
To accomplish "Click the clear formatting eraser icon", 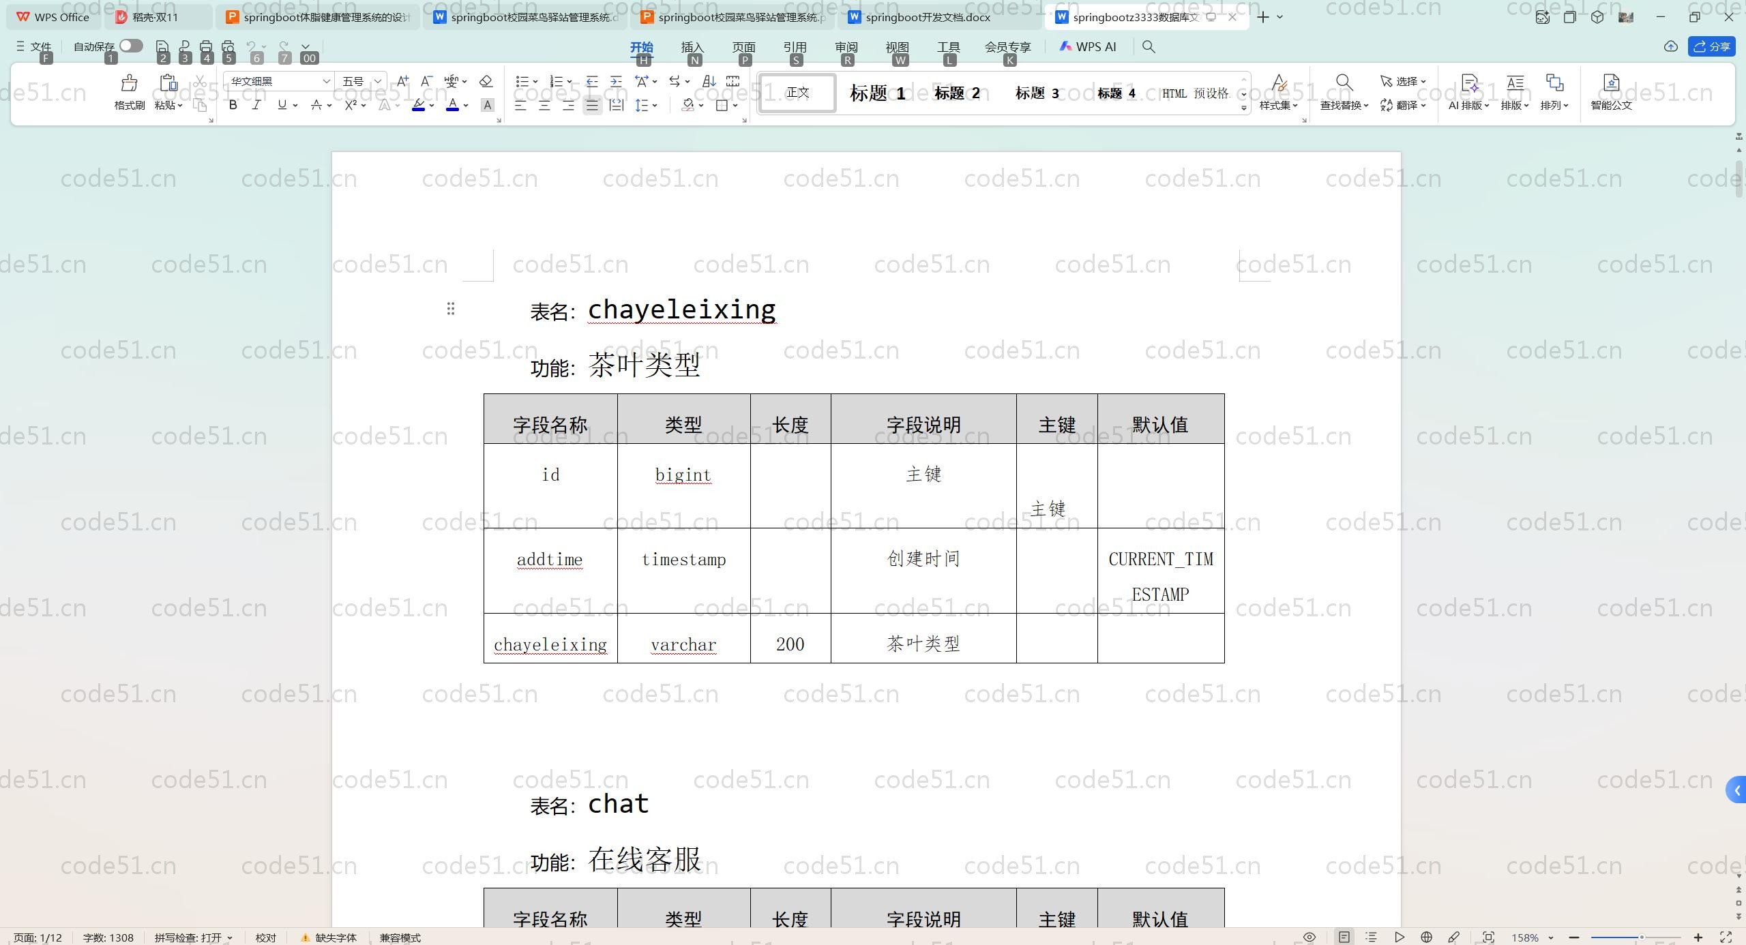I will 486,82.
